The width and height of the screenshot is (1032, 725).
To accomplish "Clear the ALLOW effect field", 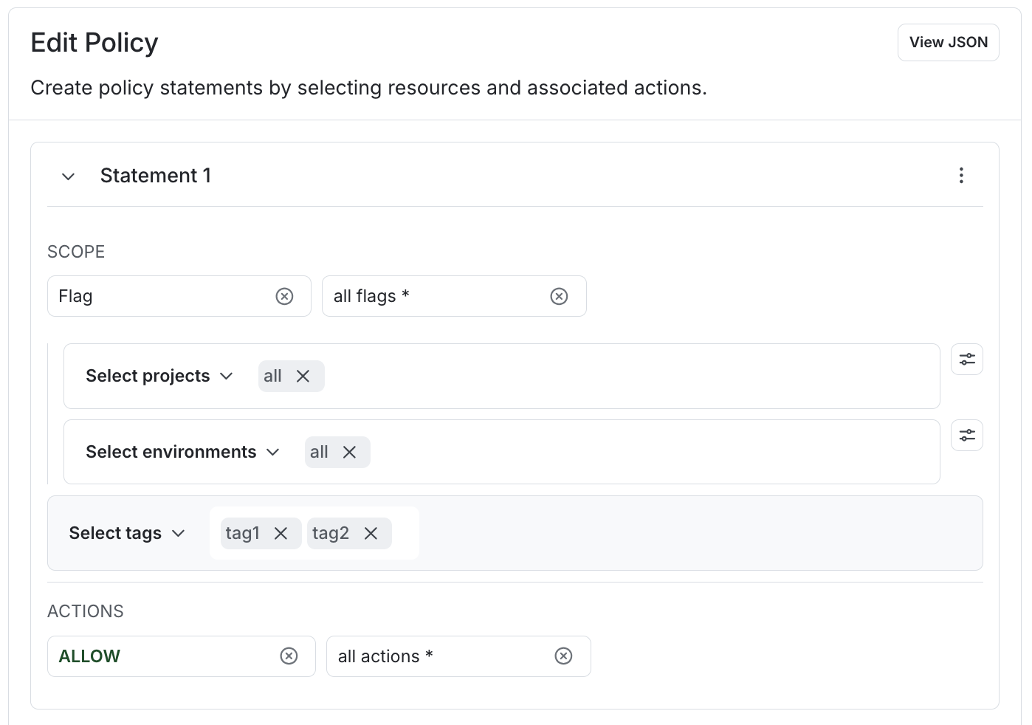I will [289, 656].
